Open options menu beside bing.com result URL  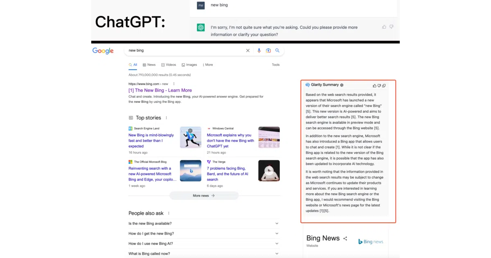[174, 84]
